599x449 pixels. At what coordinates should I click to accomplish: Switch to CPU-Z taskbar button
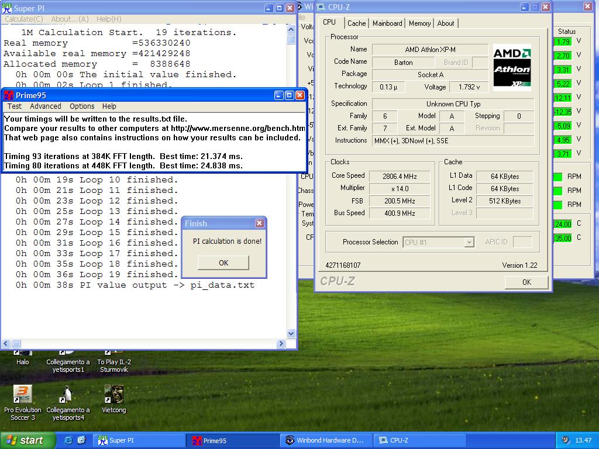click(x=420, y=440)
